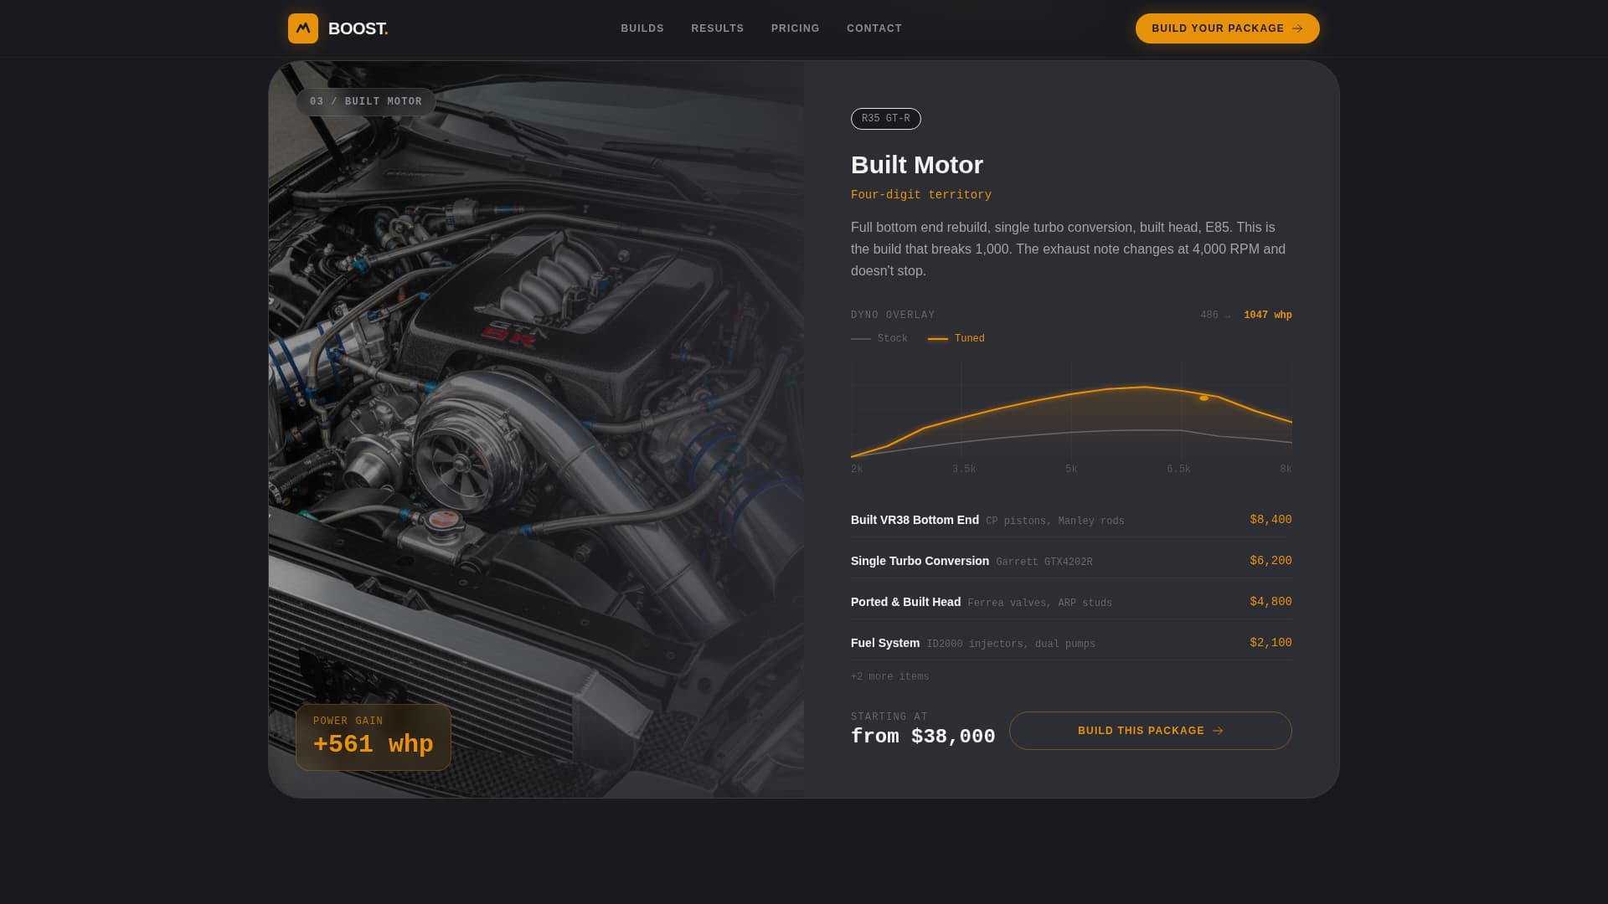The width and height of the screenshot is (1608, 904).
Task: Click the Built VR38 Bottom End row
Action: [1071, 520]
